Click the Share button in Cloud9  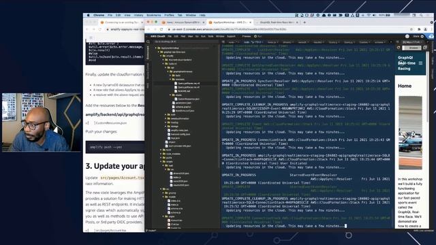416,36
